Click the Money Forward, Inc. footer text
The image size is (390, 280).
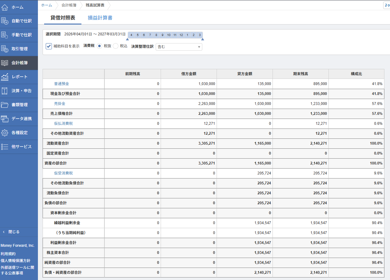[x=18, y=246]
